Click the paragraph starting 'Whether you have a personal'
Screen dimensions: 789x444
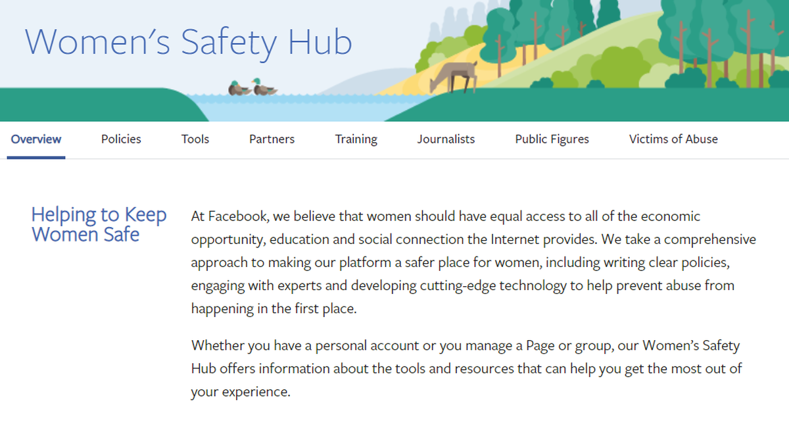(x=466, y=368)
